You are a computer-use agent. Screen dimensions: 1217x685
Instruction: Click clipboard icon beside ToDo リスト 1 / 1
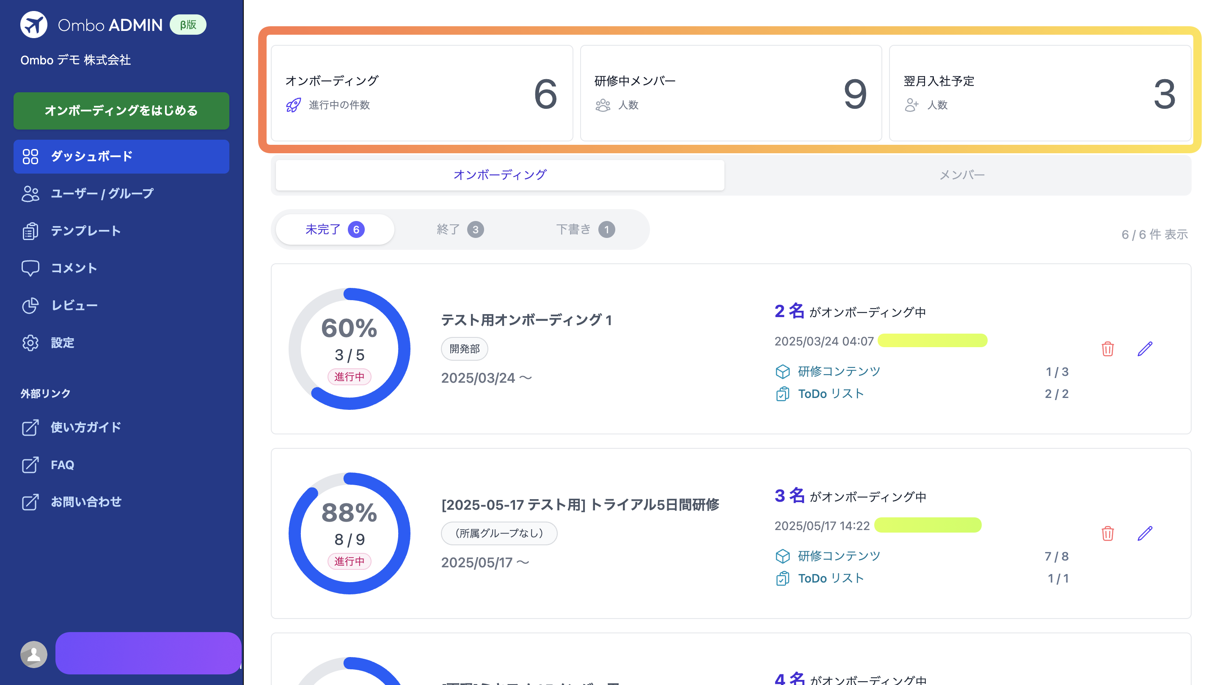point(783,578)
